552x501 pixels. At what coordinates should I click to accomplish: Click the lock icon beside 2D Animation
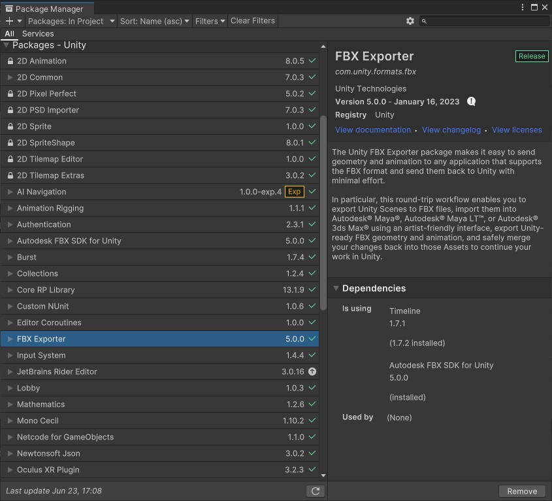coord(10,61)
